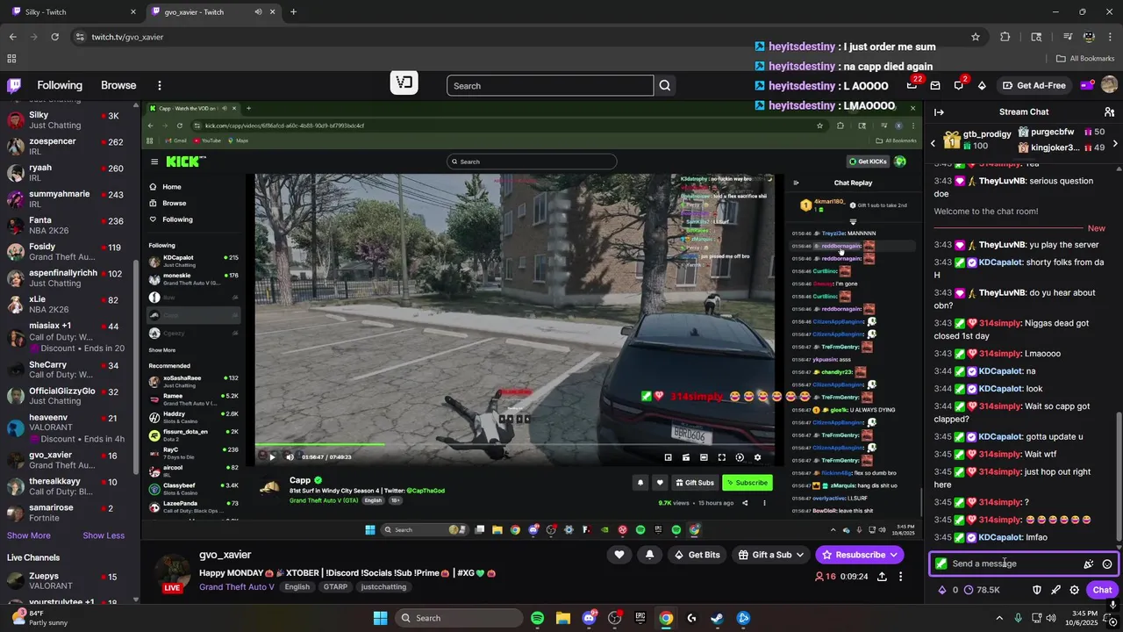
Task: Open Fosidy's channel in the sidebar
Action: (x=67, y=252)
